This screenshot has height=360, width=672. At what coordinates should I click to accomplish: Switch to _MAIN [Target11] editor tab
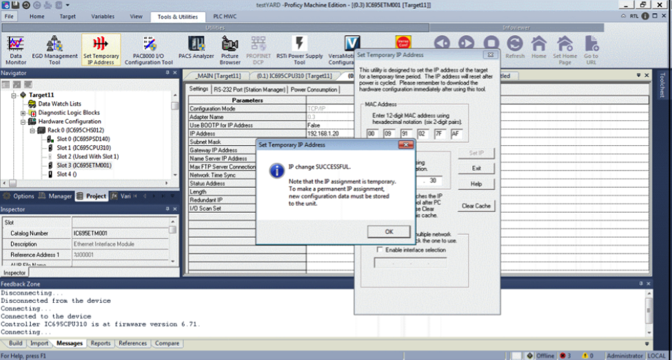(x=218, y=76)
